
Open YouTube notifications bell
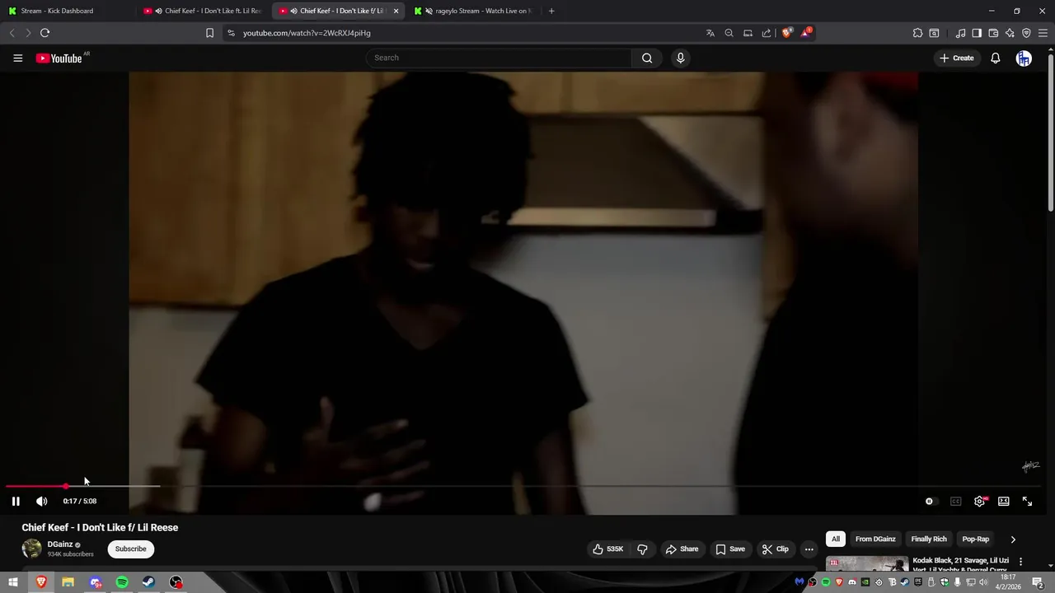(995, 58)
